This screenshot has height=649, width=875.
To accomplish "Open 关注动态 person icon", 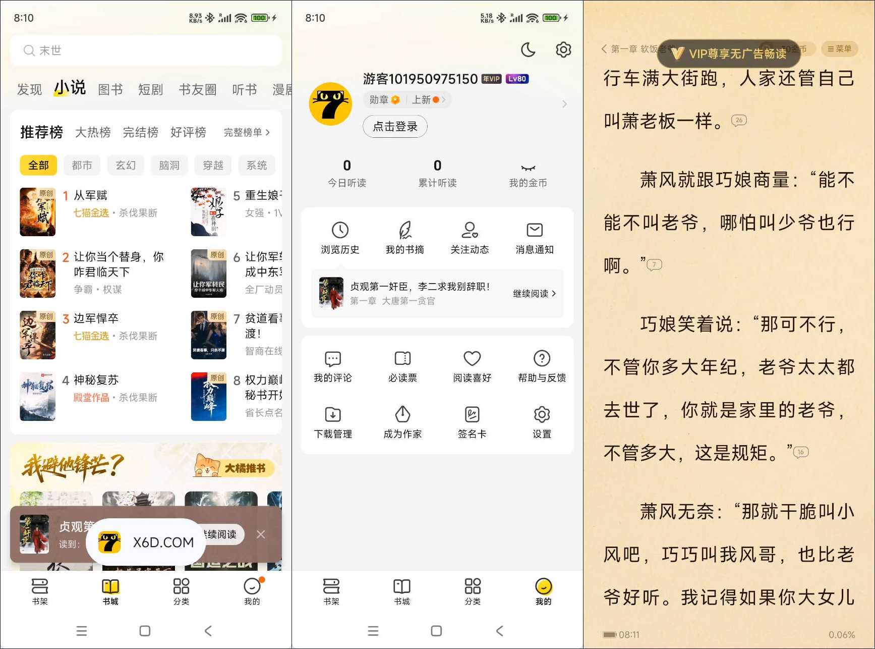I will pos(470,230).
